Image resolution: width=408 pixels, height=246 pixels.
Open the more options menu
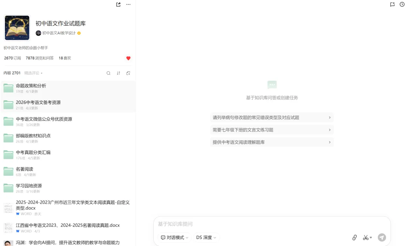point(128,5)
